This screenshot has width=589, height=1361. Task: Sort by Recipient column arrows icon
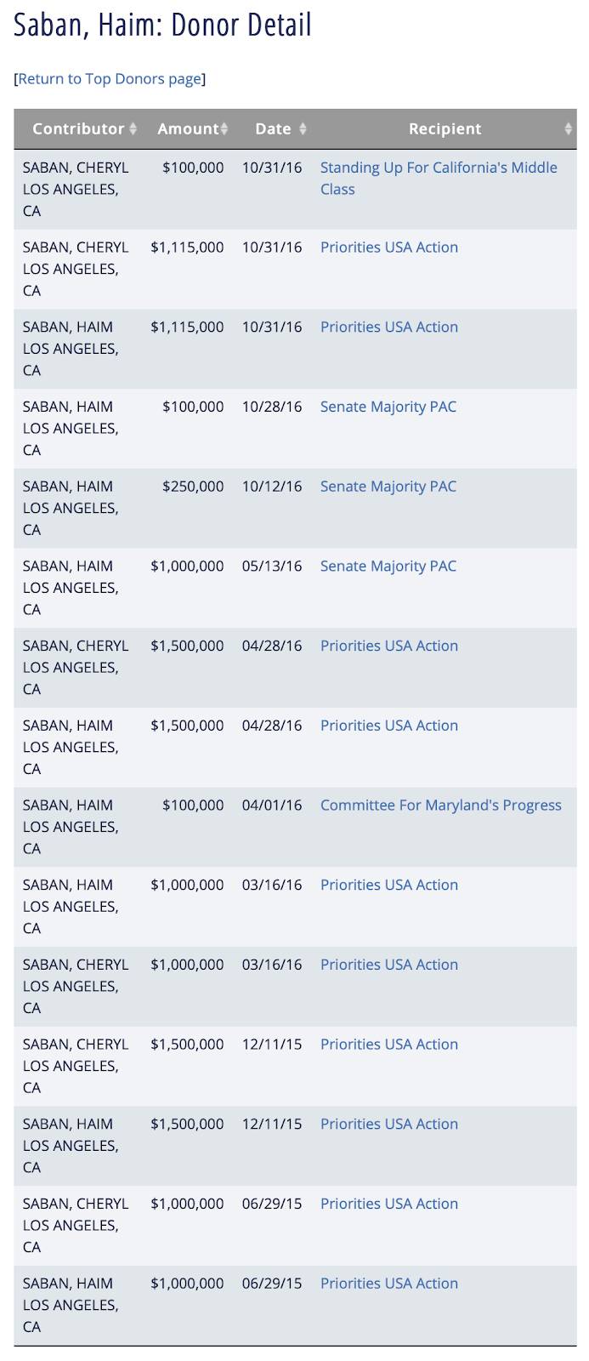click(x=569, y=128)
